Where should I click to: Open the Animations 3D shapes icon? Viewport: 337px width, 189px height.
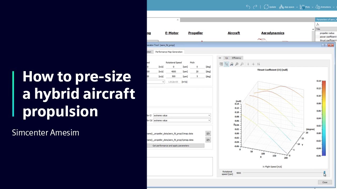(318, 7)
